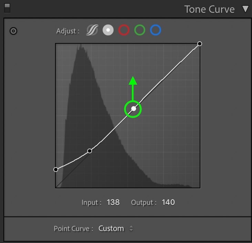252x243 pixels.
Task: Click the Point Curve label
Action: tap(73, 229)
